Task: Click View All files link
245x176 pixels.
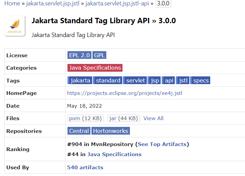Action: [153, 118]
